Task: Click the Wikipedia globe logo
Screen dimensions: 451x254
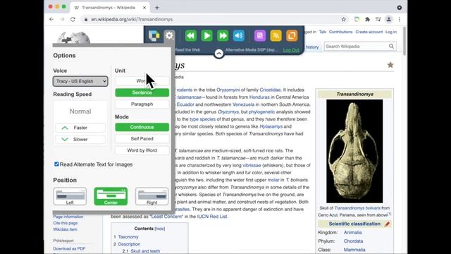Action: click(x=73, y=37)
